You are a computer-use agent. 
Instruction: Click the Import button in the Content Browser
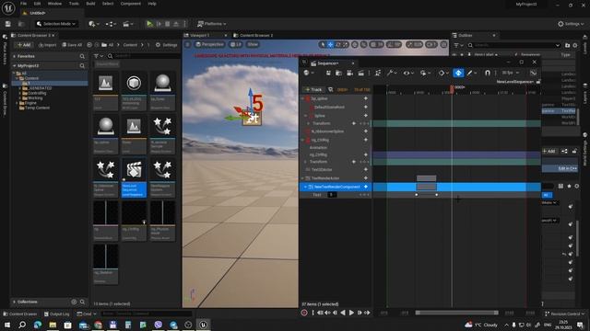point(47,45)
